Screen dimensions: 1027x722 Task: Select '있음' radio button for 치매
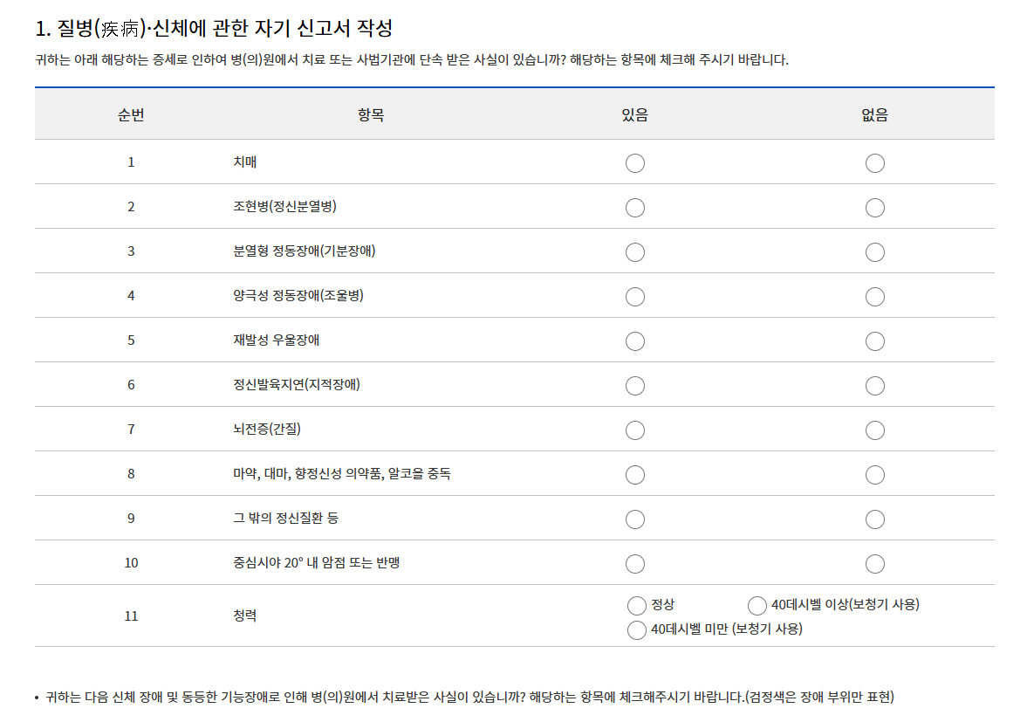click(x=635, y=162)
